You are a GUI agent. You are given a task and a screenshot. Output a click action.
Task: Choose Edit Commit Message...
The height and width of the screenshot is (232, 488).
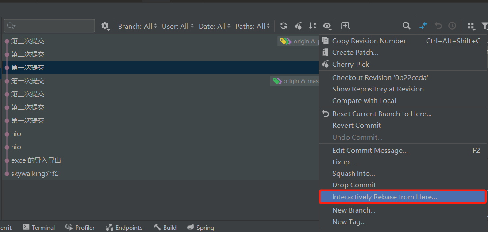point(403,151)
